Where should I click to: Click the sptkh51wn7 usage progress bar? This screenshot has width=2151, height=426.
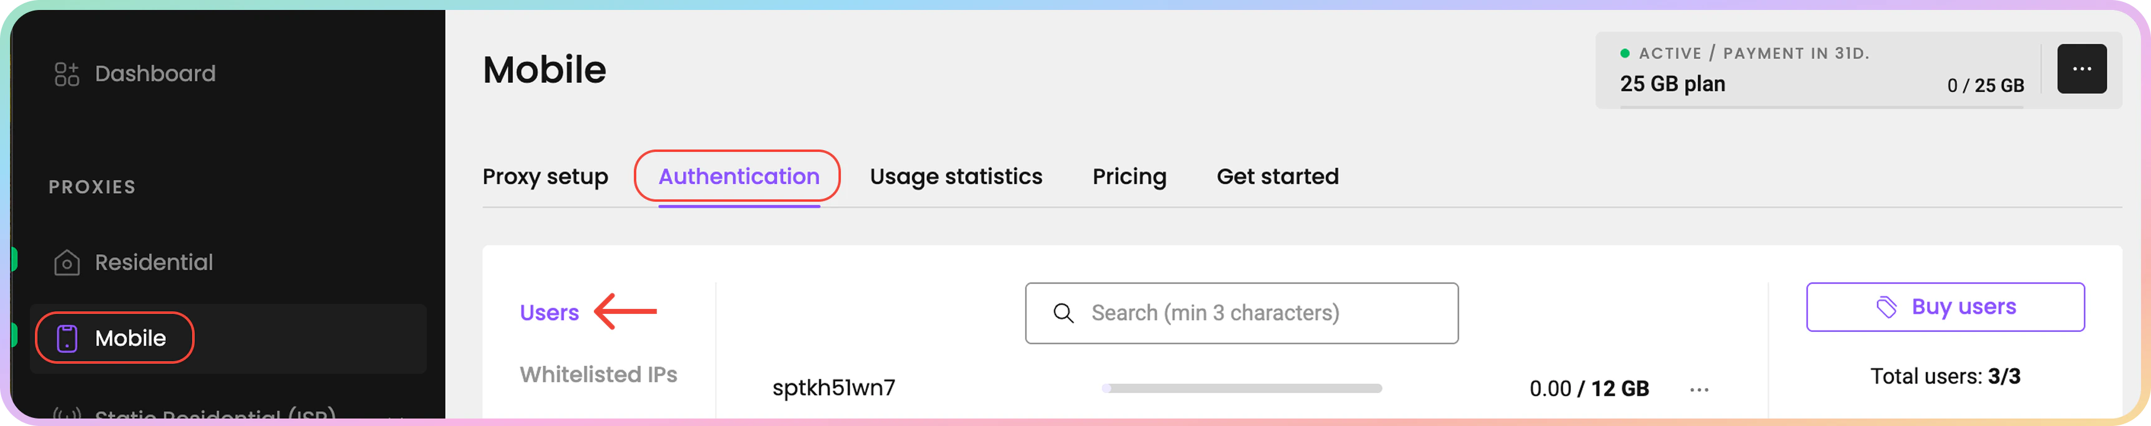tap(1241, 389)
